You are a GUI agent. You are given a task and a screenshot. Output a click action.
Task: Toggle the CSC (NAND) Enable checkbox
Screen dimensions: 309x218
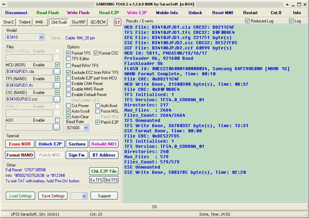pyautogui.click(x=57, y=93)
